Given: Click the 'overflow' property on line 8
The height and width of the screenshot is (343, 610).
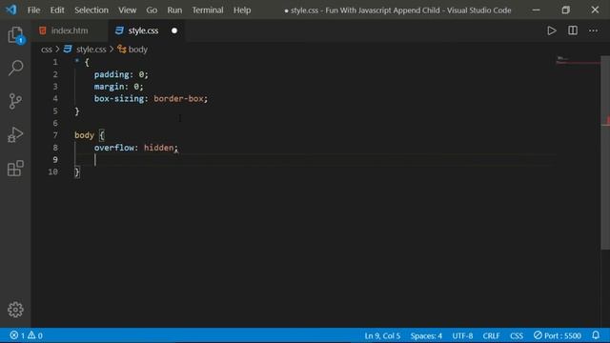Looking at the screenshot, I should click(x=114, y=148).
